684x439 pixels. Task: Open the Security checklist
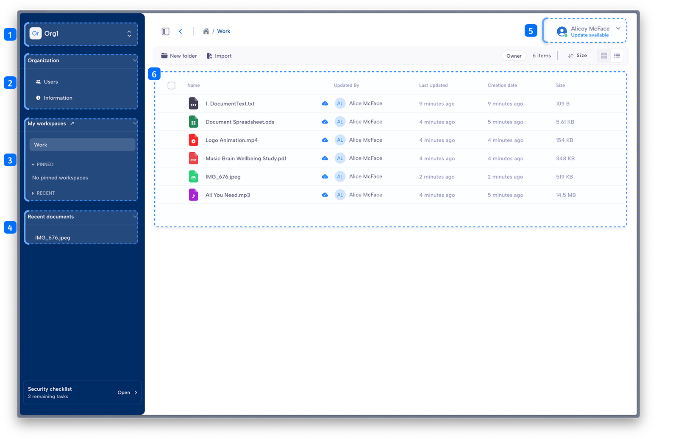(82, 393)
